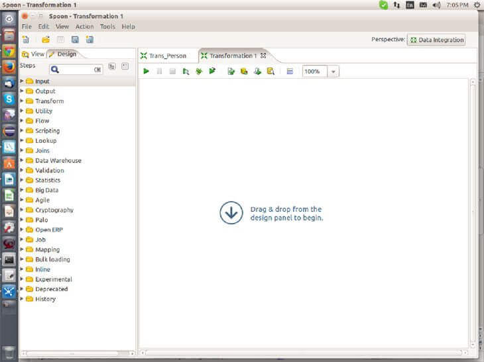484x362 pixels.
Task: Close the Transformation 1 tab
Action: (x=263, y=56)
